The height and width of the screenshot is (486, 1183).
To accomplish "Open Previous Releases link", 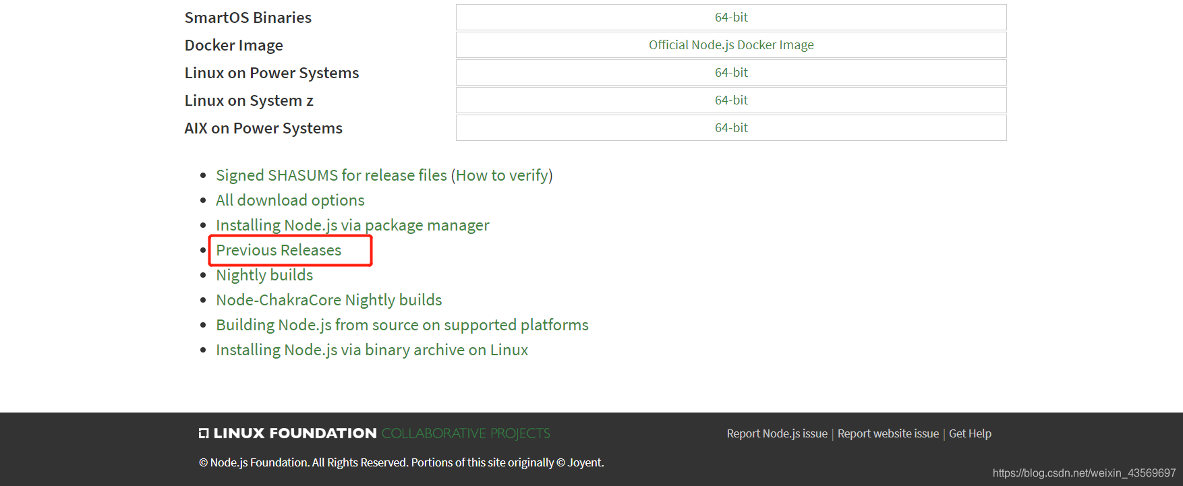I will click(279, 250).
